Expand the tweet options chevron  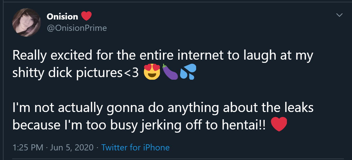(339, 15)
